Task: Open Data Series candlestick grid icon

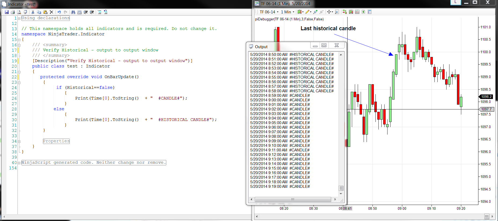Action: coord(351,12)
